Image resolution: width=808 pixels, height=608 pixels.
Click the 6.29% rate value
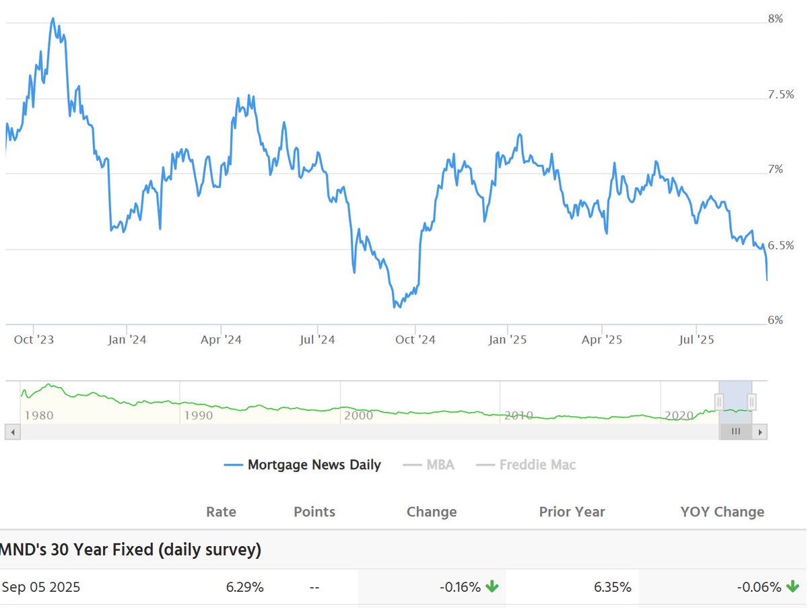tap(246, 586)
